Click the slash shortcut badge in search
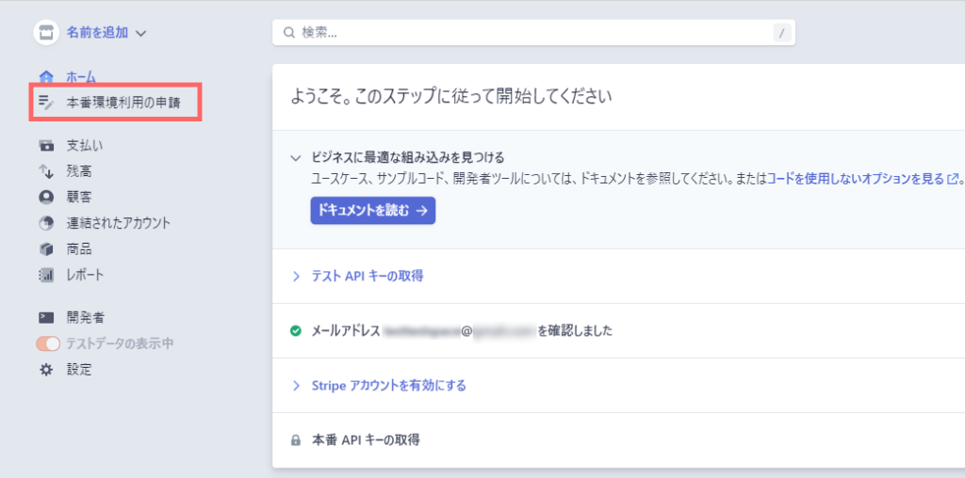 (x=781, y=33)
